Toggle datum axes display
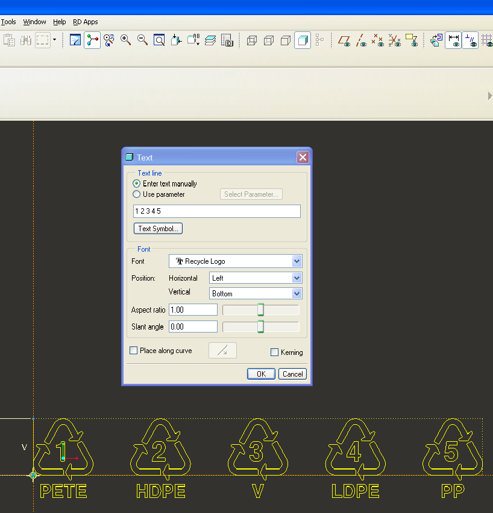The image size is (493, 513). click(361, 40)
